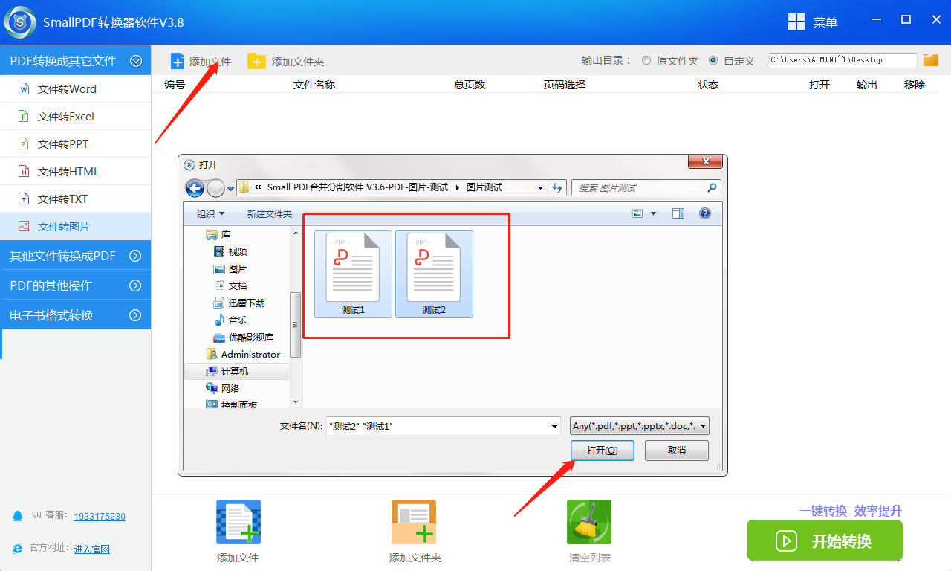Open the file name history dropdown

(x=554, y=427)
